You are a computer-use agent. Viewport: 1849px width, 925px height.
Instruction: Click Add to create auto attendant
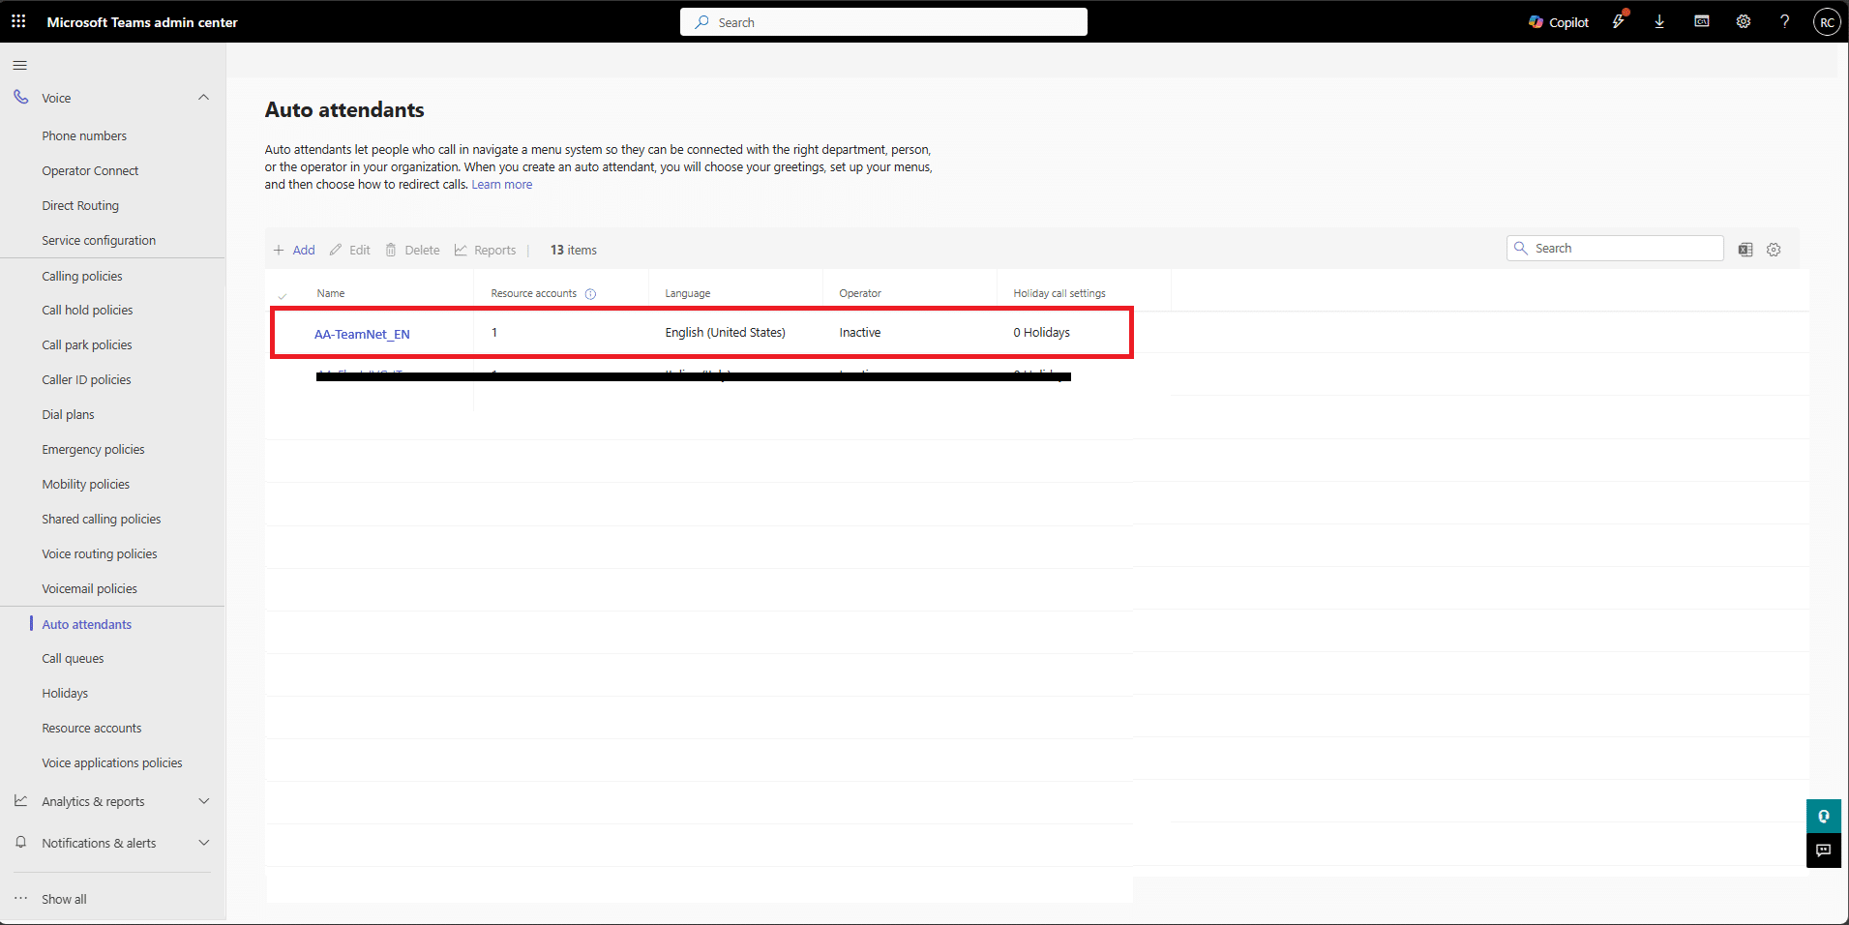295,251
